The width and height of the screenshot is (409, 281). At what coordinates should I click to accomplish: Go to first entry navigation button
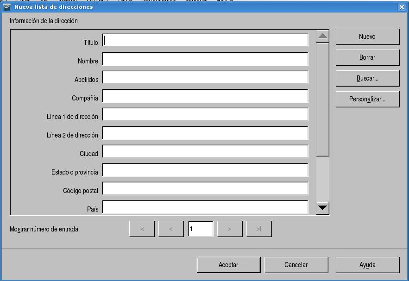[142, 229]
